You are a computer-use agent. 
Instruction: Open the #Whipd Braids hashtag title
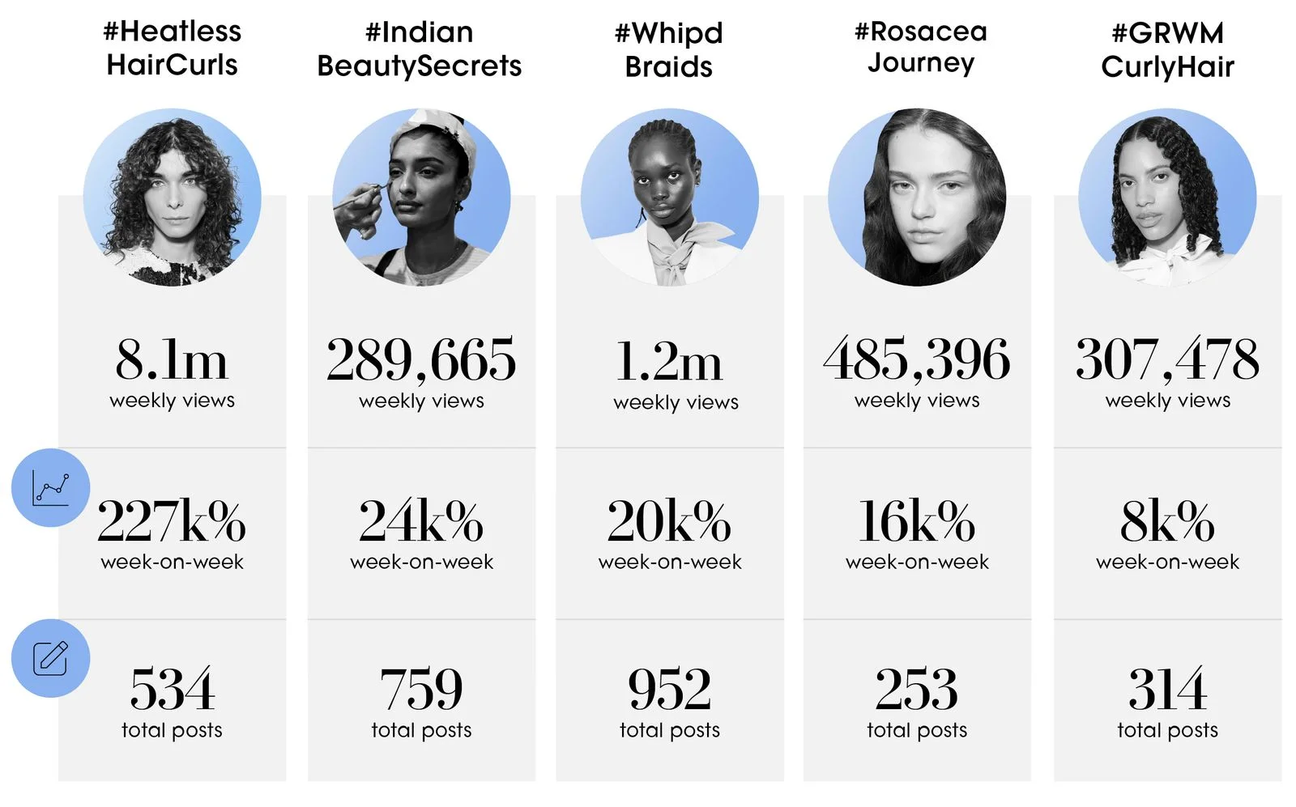tap(669, 49)
